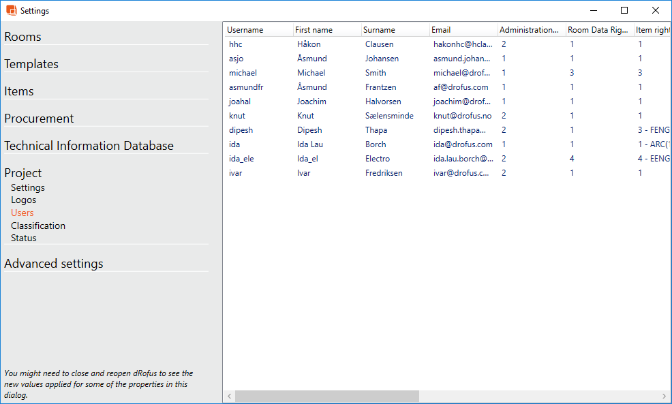Open Technical Information Database section

pyautogui.click(x=89, y=146)
